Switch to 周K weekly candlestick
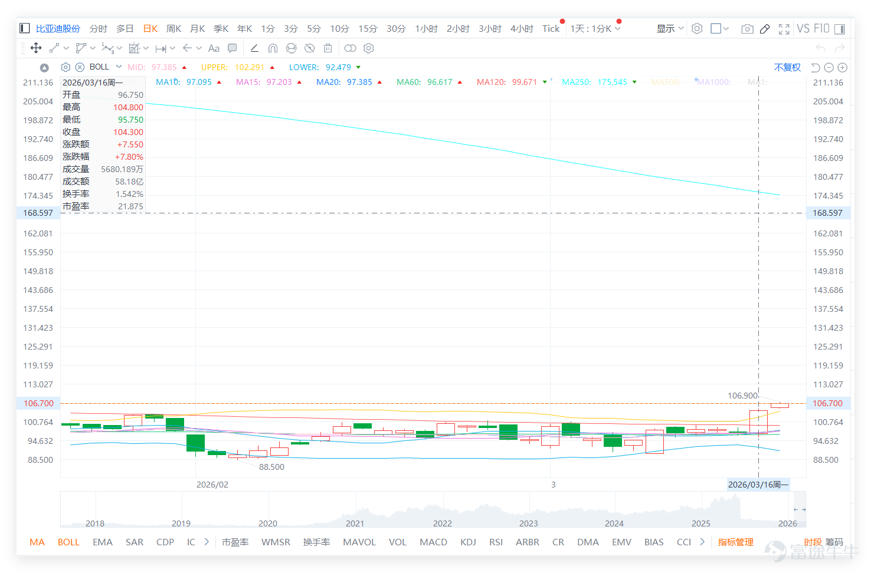This screenshot has height=573, width=871. [173, 28]
